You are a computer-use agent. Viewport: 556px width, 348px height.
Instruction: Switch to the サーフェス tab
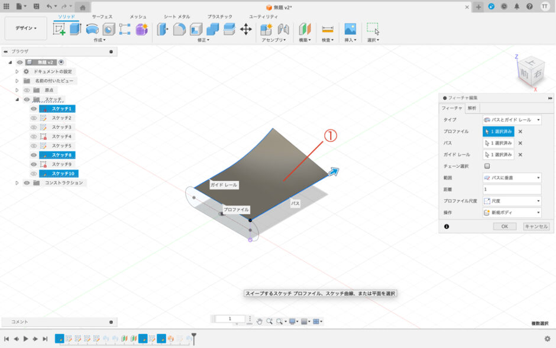coord(102,17)
